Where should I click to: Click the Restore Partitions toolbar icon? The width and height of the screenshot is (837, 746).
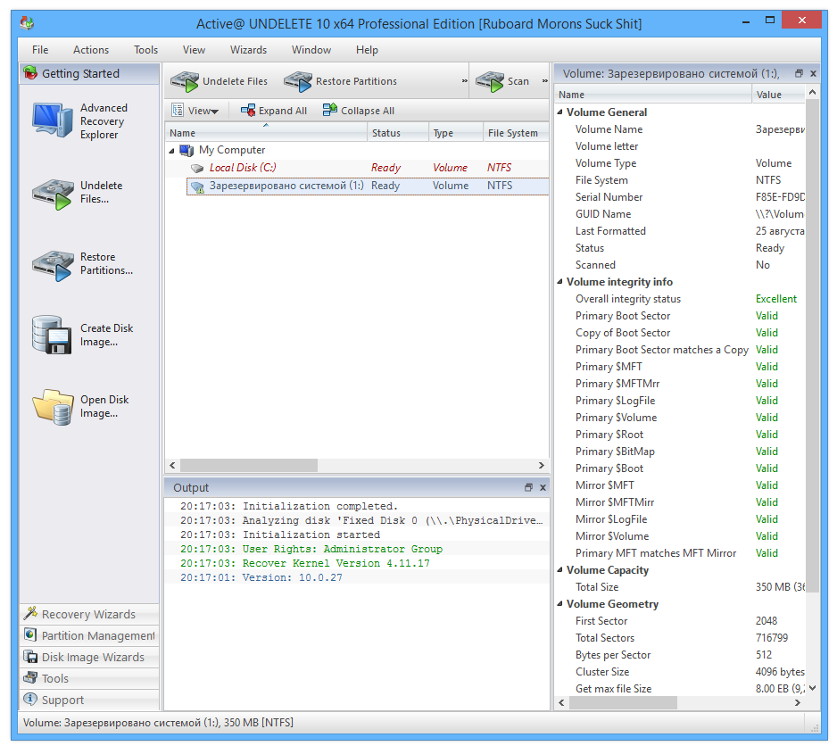298,81
